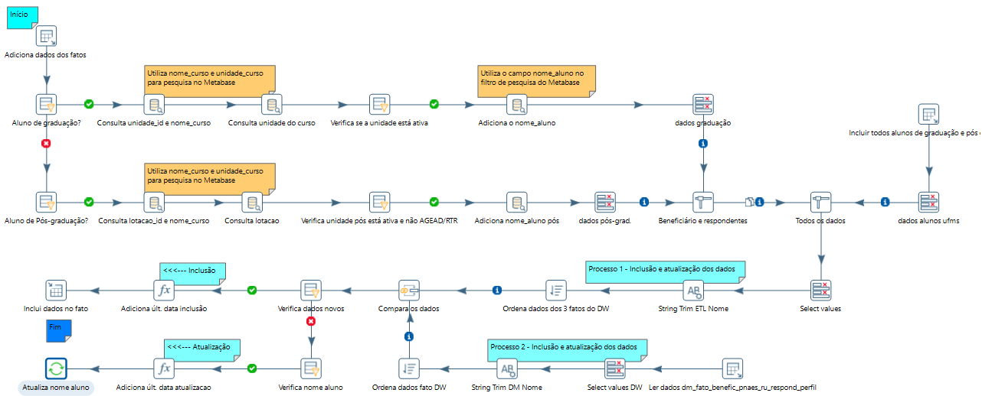Select the 'Compara os dados' merge step icon
The height and width of the screenshot is (396, 982).
click(409, 291)
